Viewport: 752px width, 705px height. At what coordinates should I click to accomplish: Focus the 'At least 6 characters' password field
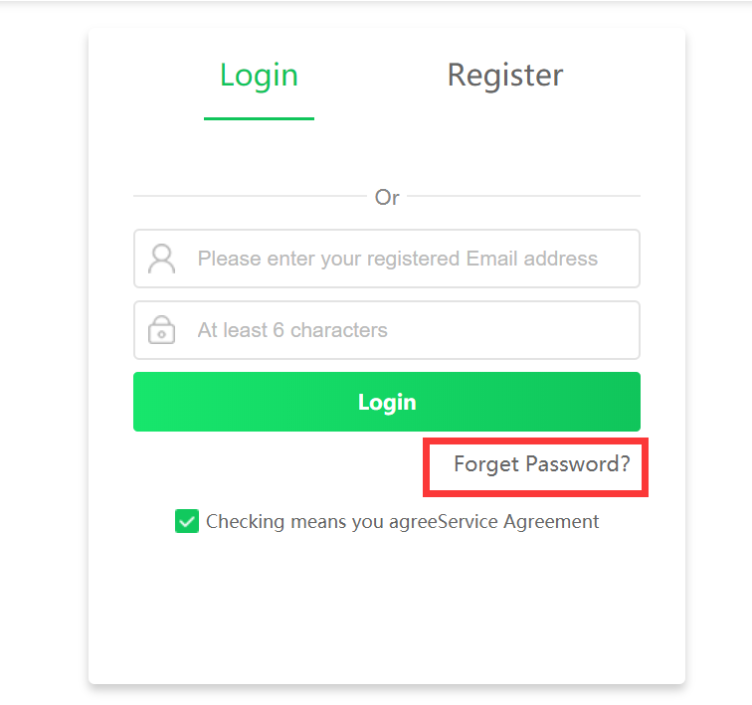pos(387,330)
